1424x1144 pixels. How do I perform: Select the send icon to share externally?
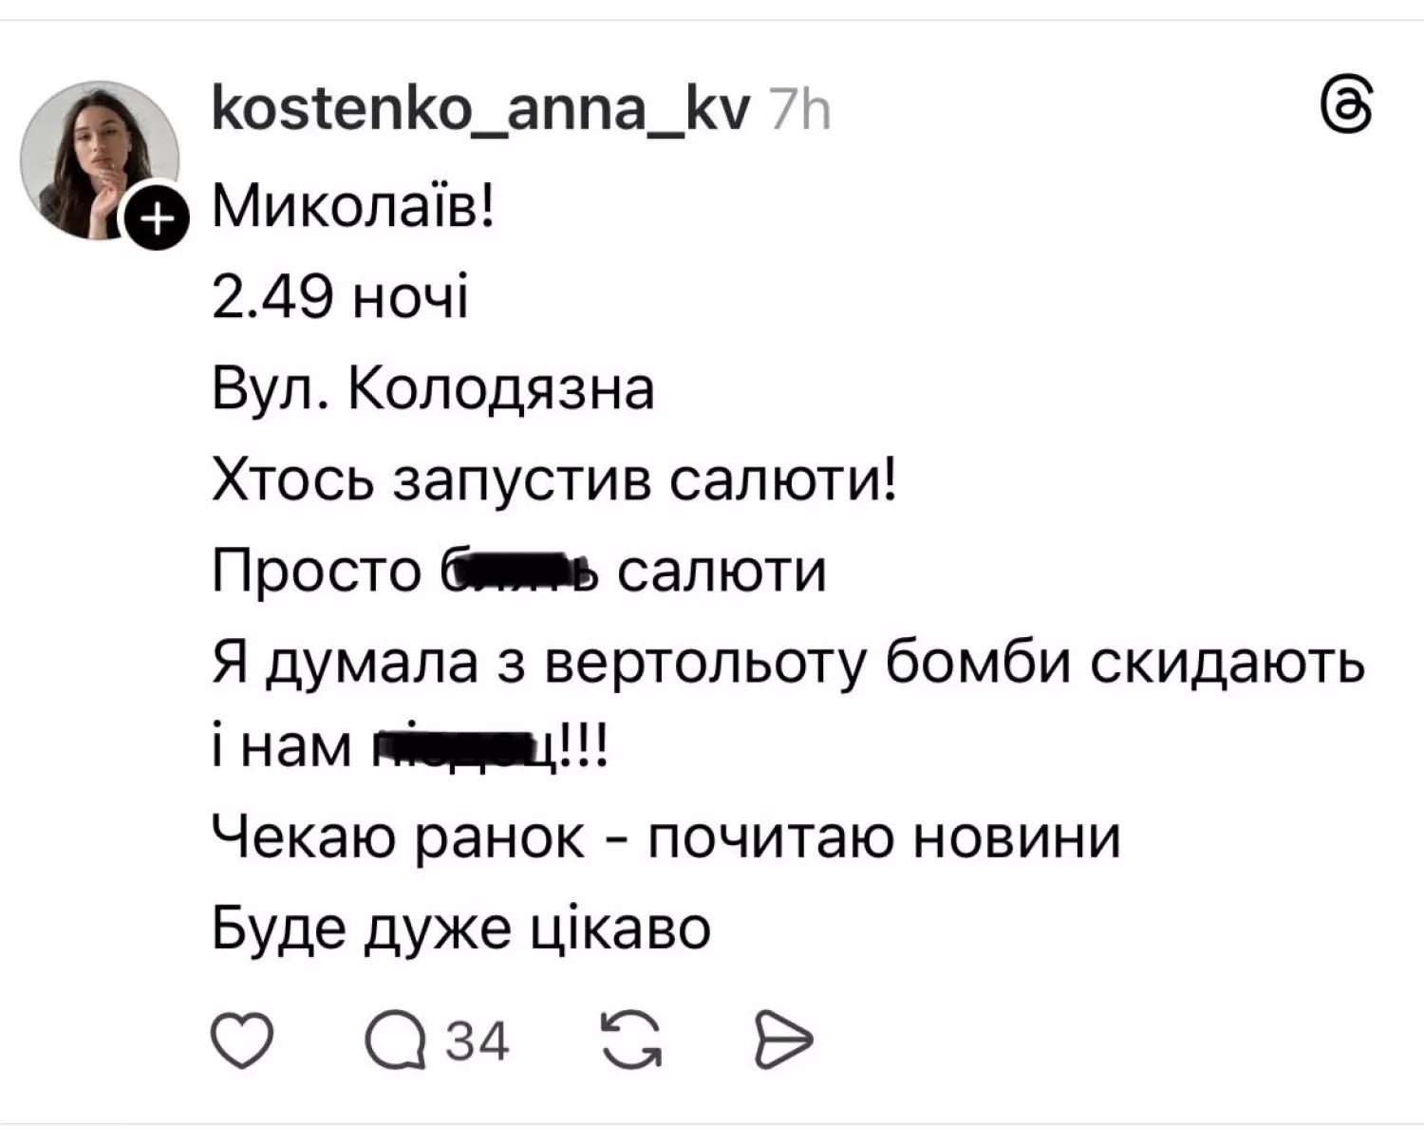pyautogui.click(x=782, y=1041)
